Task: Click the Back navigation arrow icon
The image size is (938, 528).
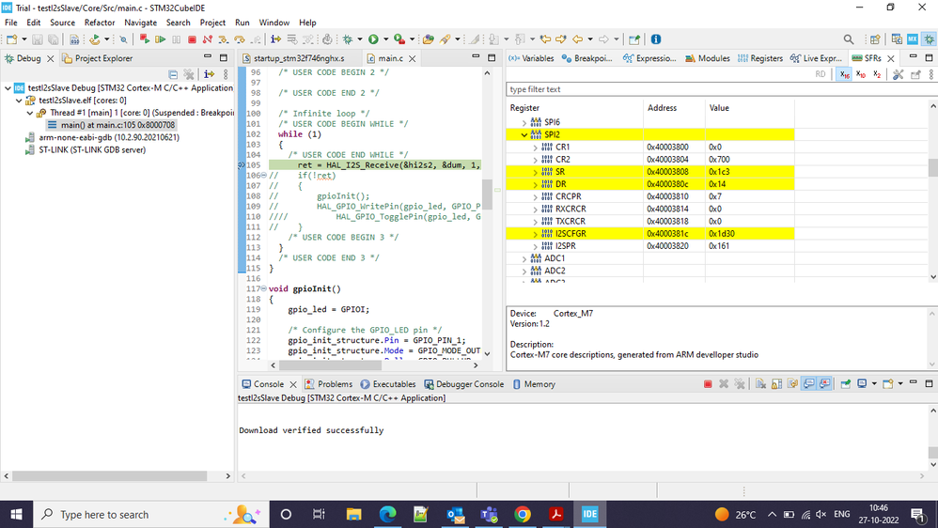Action: (577, 39)
